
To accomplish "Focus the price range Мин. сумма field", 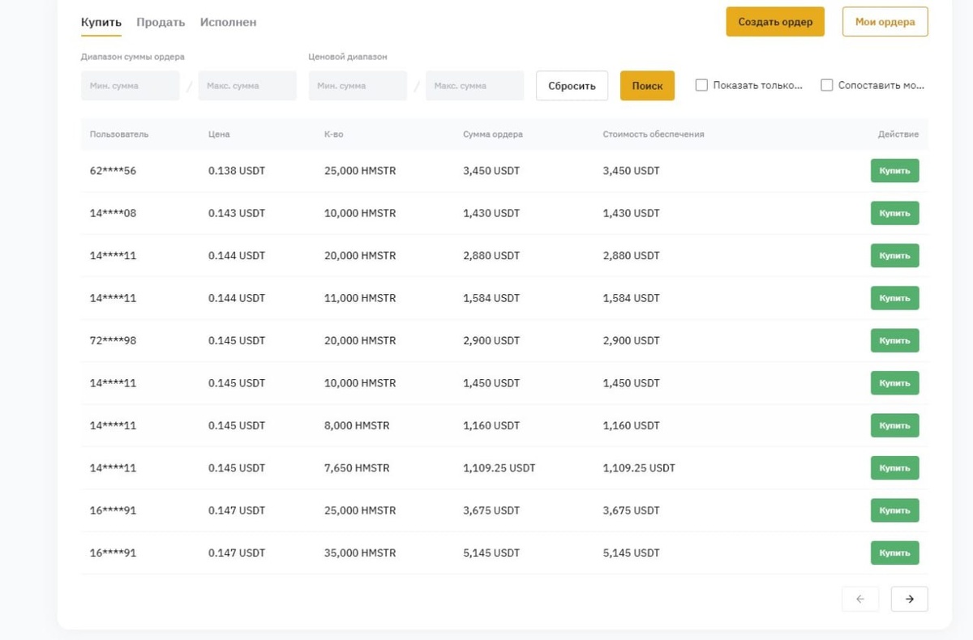I will [358, 86].
